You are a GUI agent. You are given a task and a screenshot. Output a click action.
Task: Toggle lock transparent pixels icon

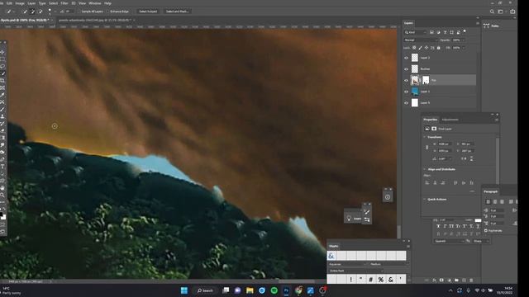(x=414, y=48)
